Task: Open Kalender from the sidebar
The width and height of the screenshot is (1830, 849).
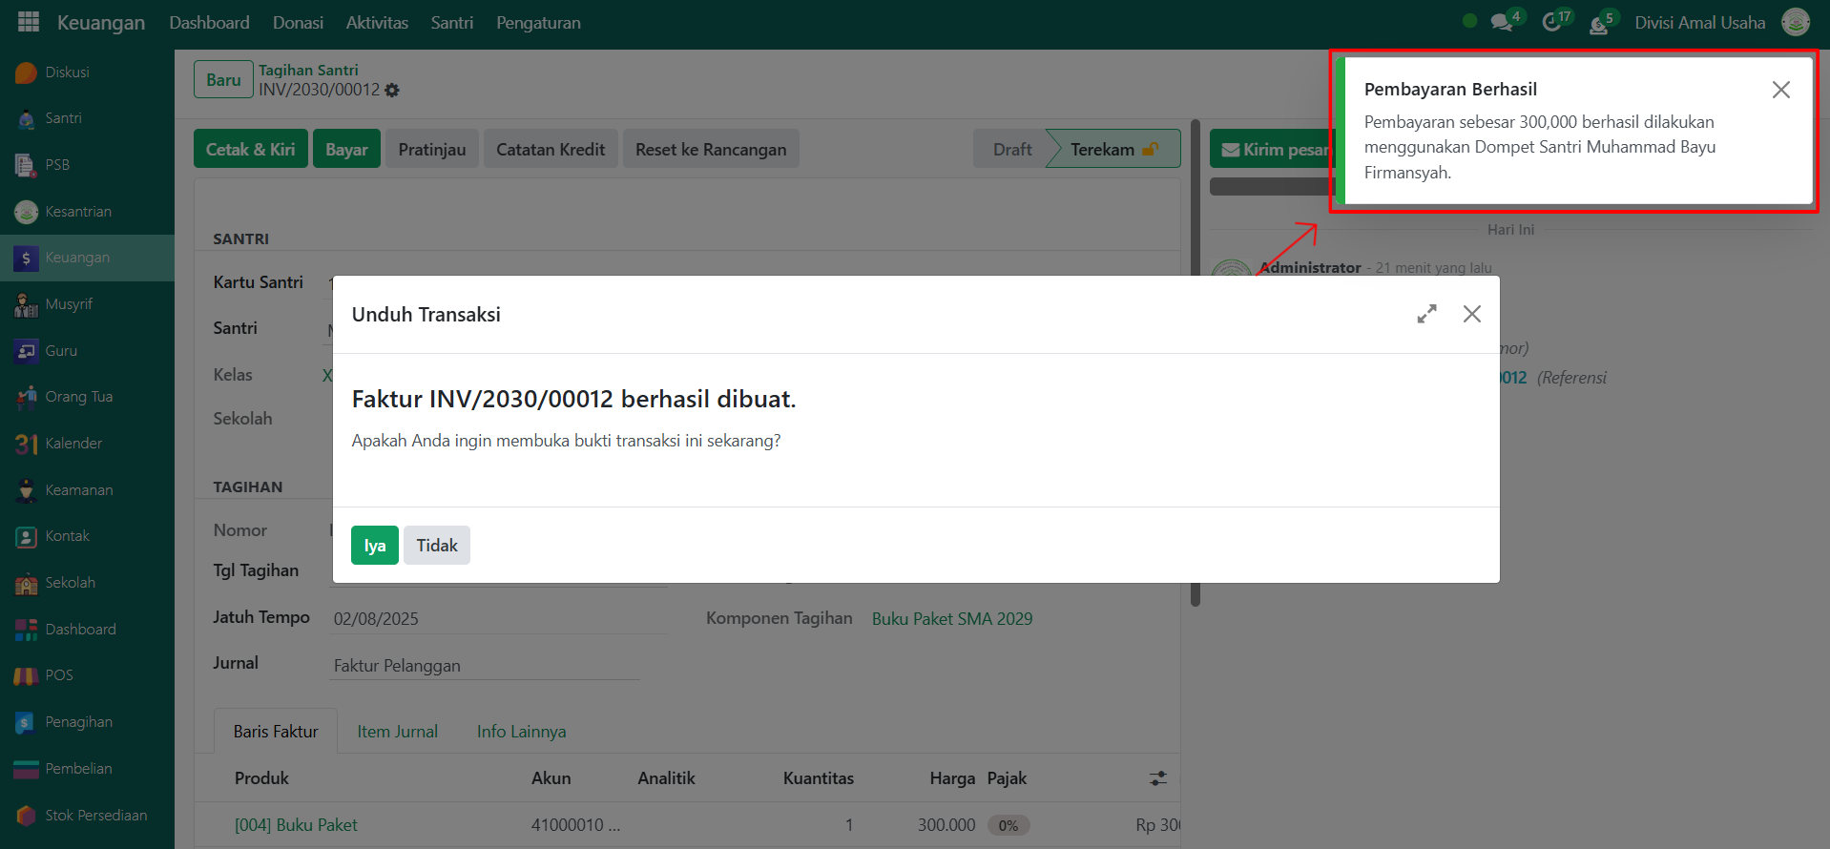Action: tap(73, 444)
